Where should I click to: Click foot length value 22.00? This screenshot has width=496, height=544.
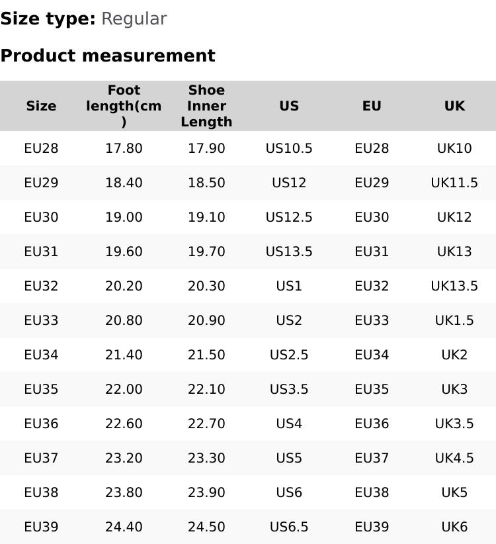[124, 389]
